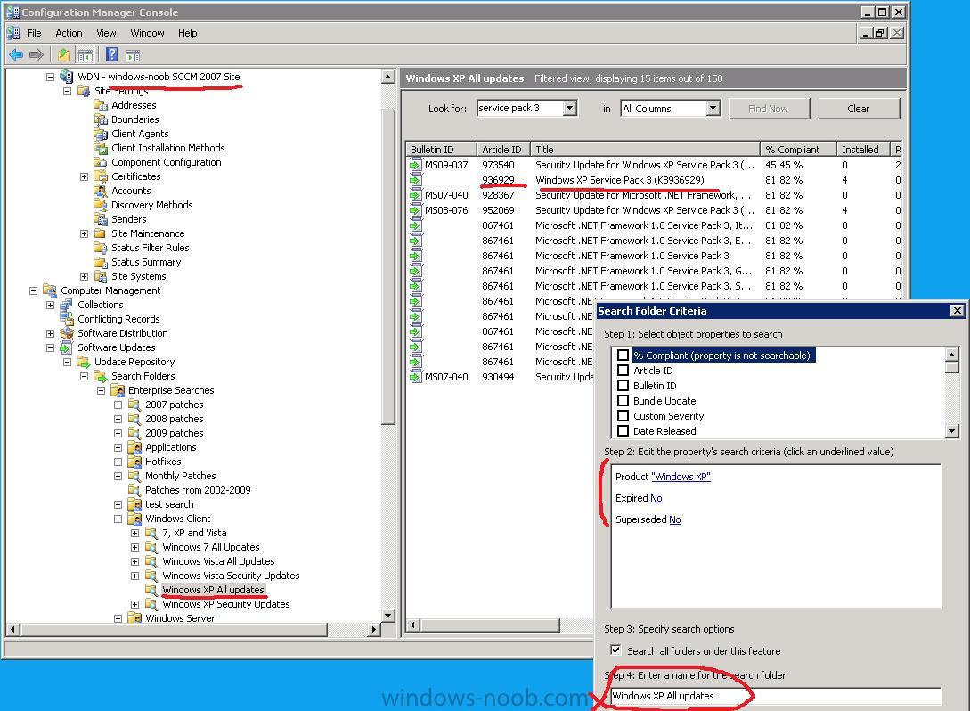Click the Conflicting Records icon
The image size is (970, 711).
coord(67,319)
